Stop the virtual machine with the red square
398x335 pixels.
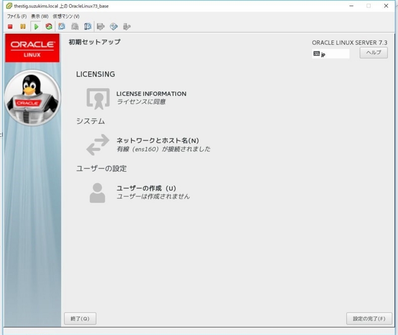[x=10, y=26]
